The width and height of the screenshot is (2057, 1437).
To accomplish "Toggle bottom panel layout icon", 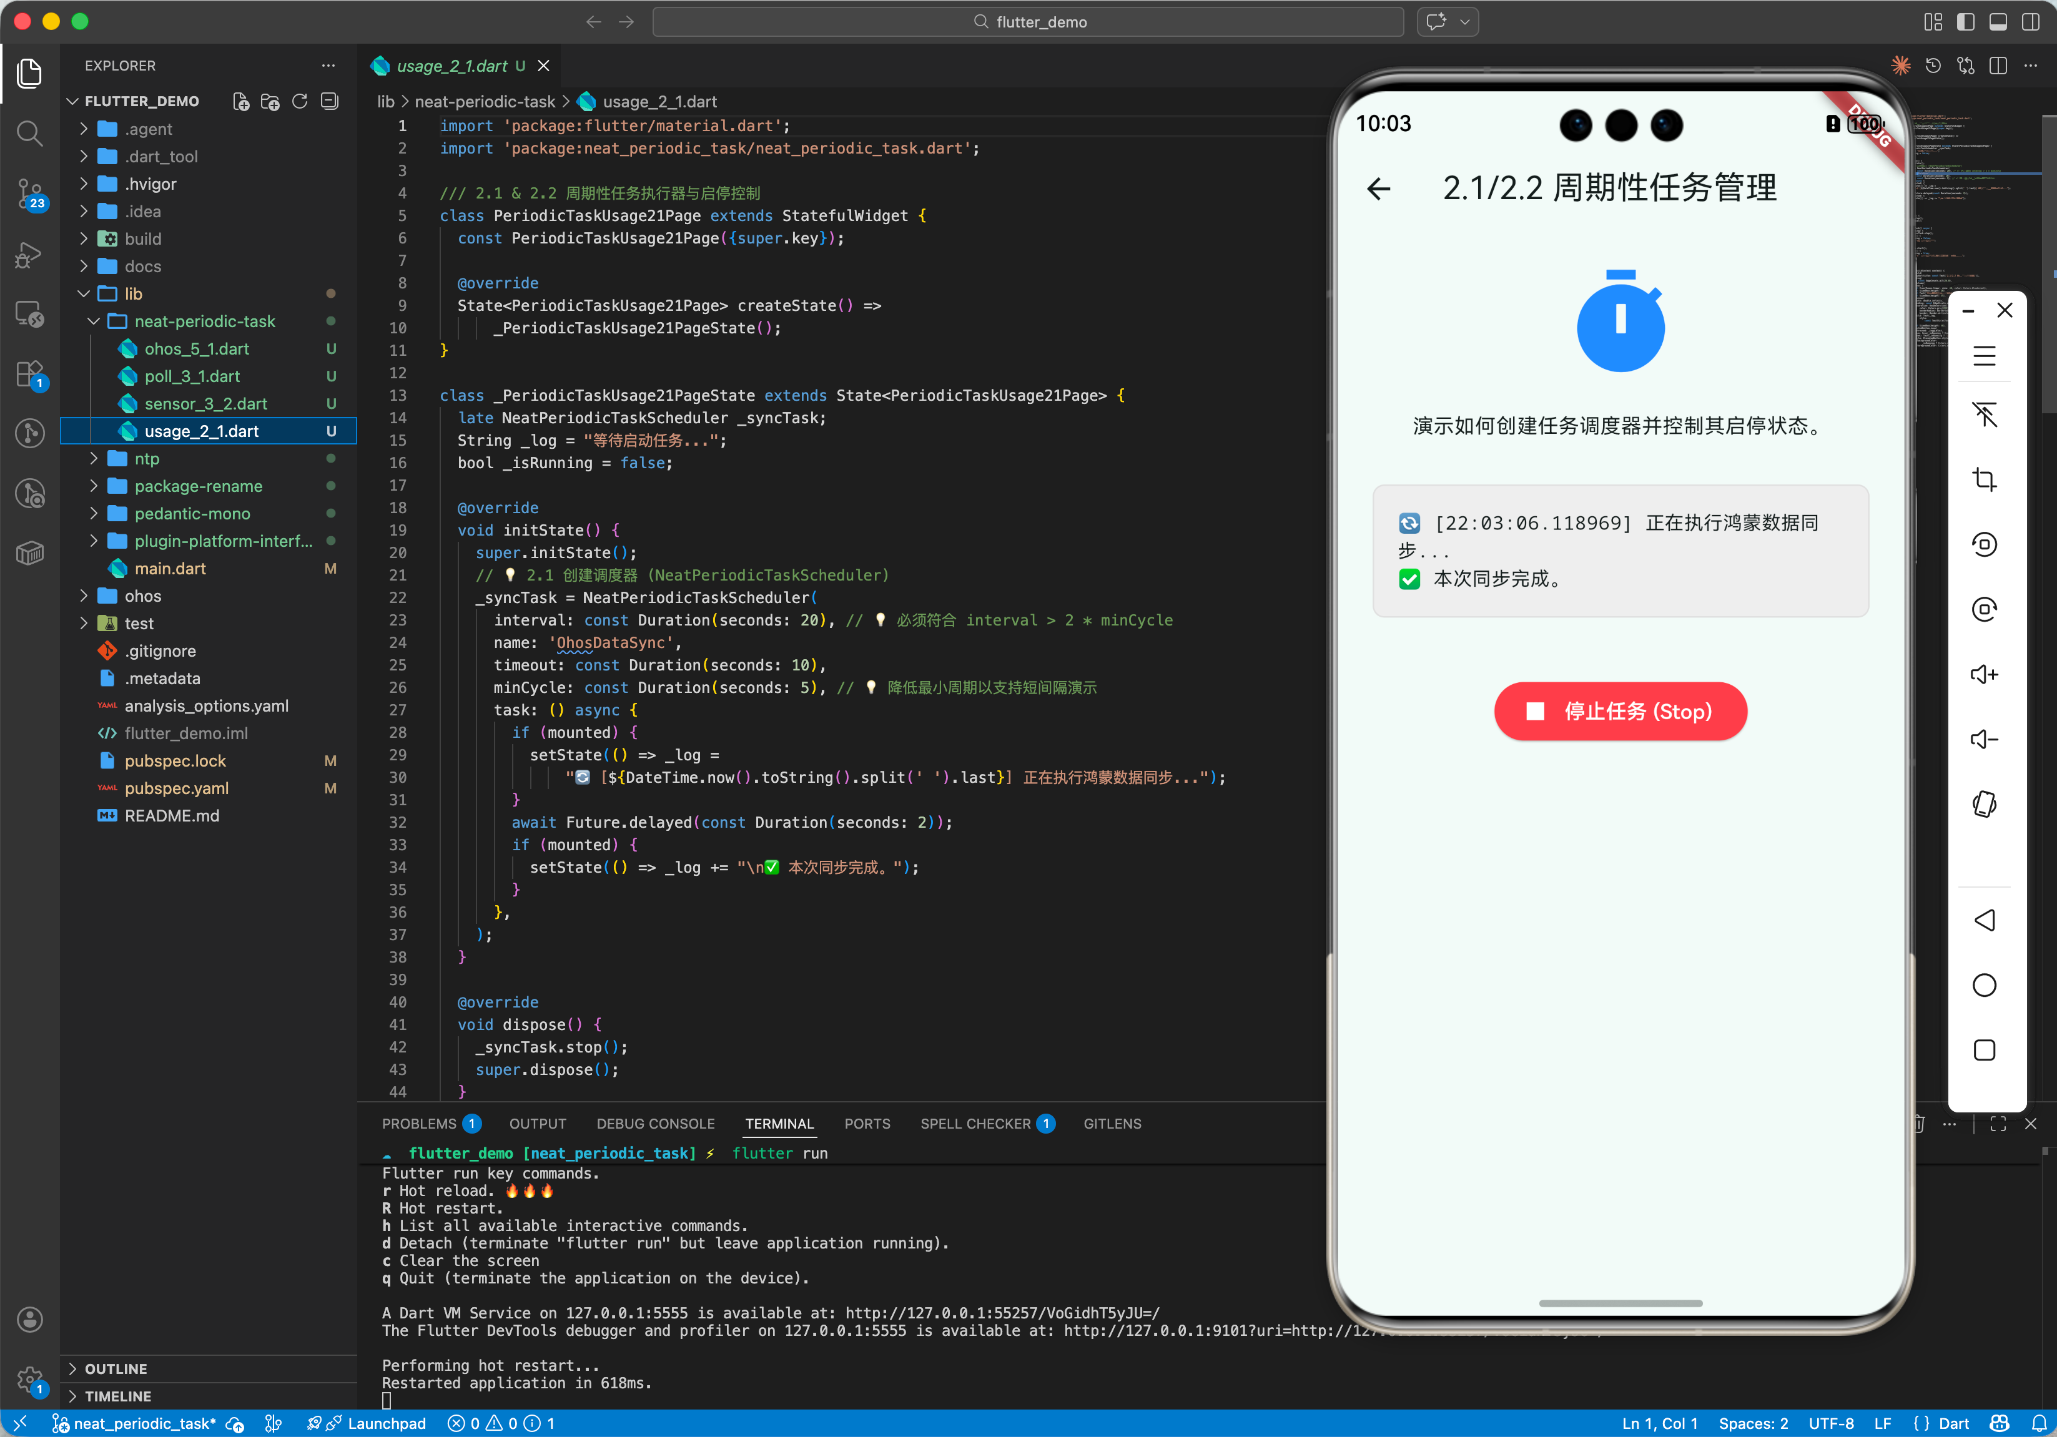I will 1997,21.
